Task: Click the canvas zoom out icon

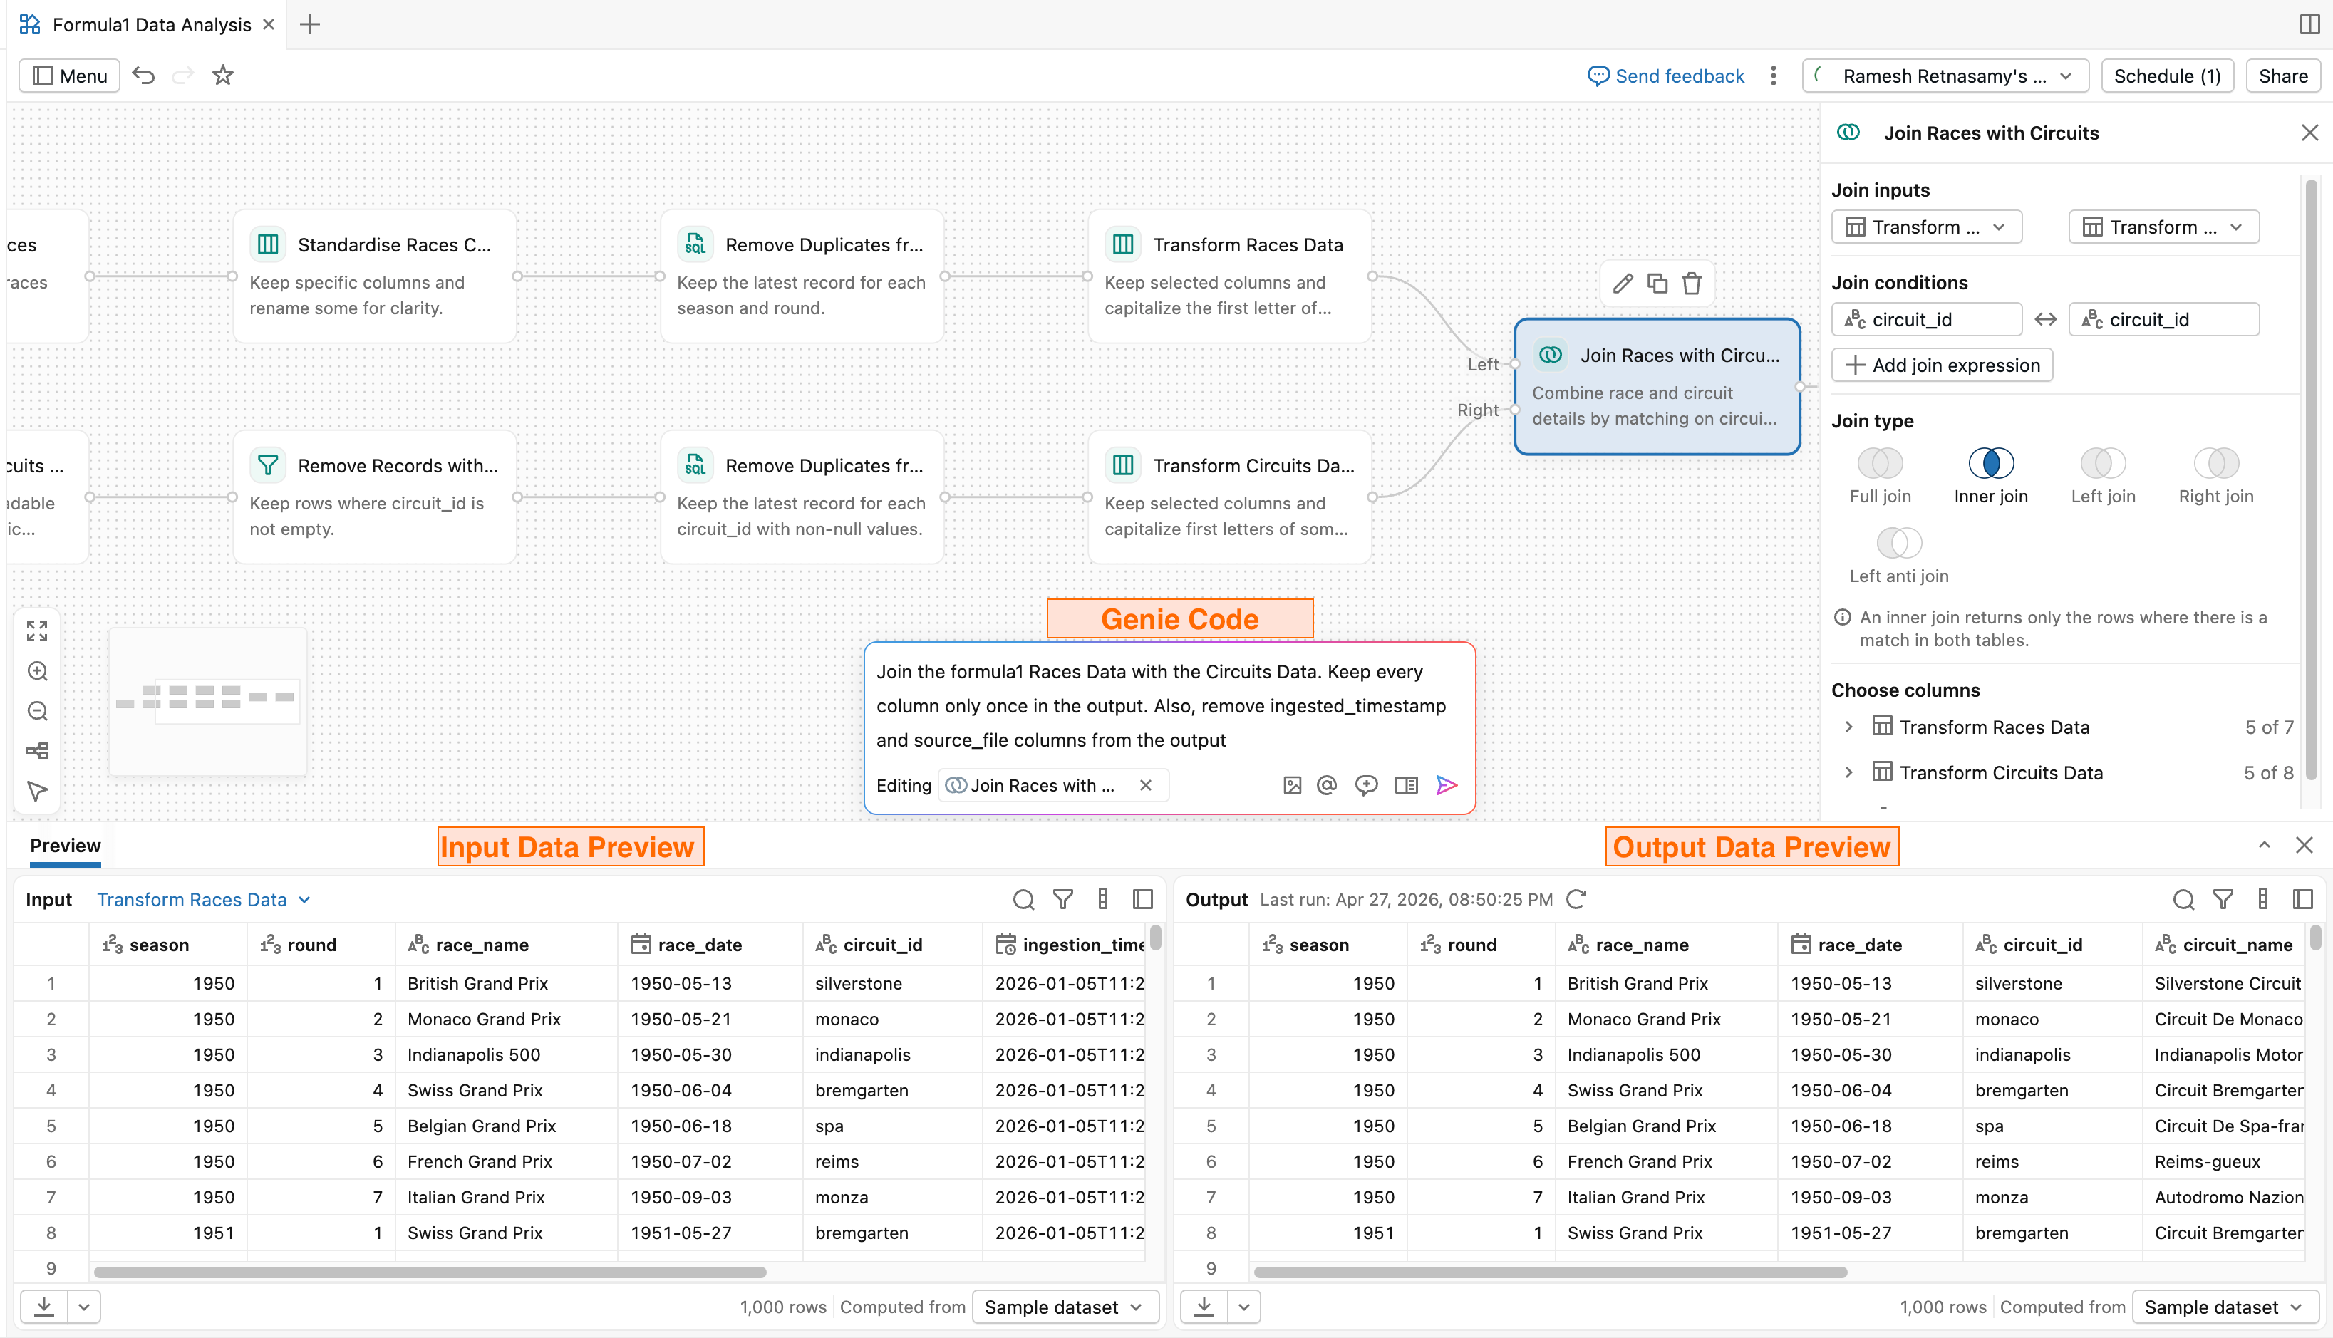Action: click(37, 711)
